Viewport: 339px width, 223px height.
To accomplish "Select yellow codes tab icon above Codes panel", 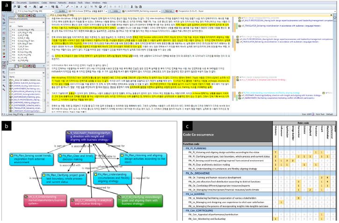I will (x=21, y=66).
